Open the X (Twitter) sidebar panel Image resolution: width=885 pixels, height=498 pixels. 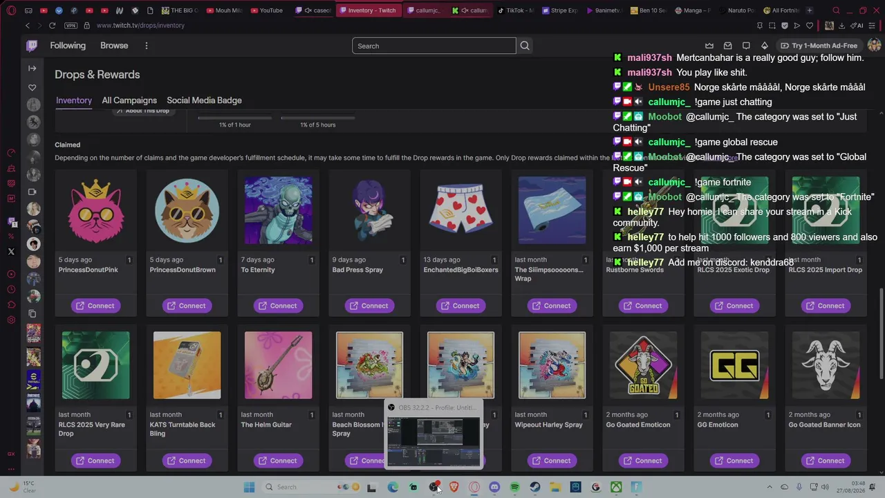(11, 252)
